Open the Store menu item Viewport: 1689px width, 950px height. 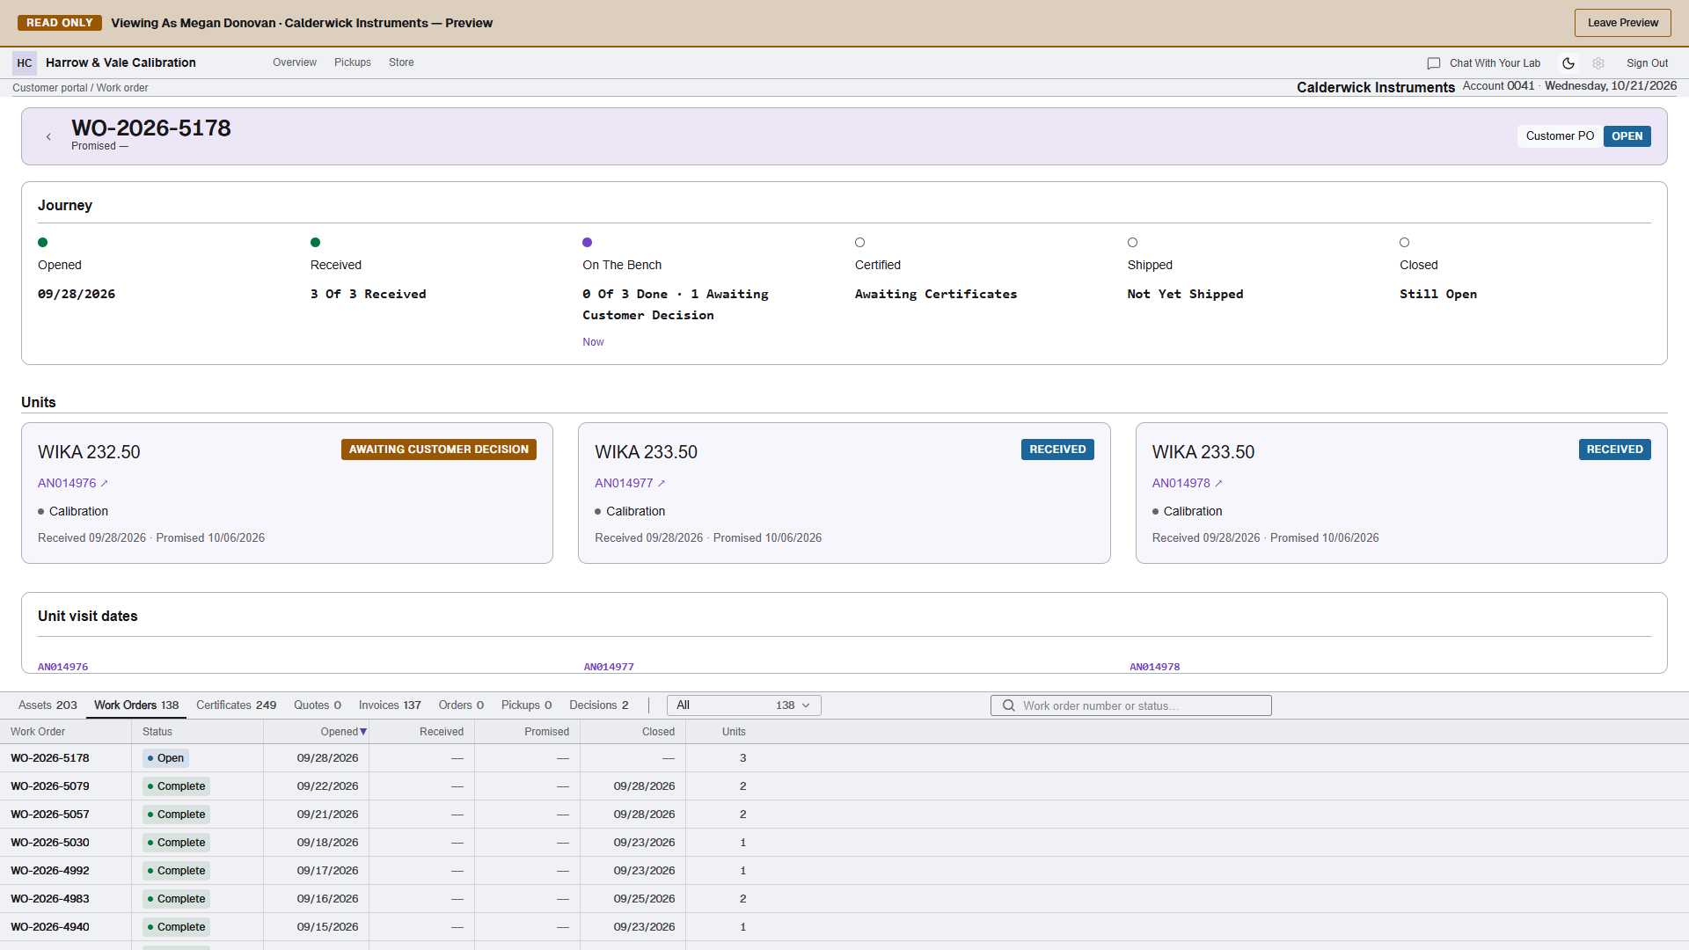pos(401,62)
